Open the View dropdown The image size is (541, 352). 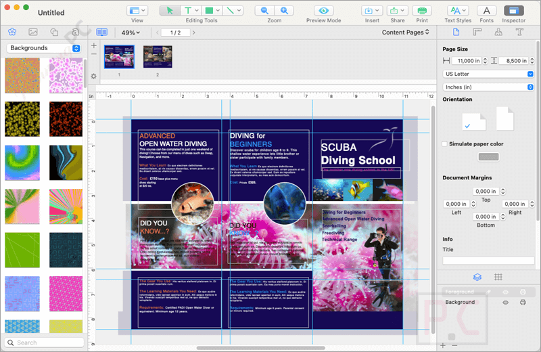tap(137, 10)
